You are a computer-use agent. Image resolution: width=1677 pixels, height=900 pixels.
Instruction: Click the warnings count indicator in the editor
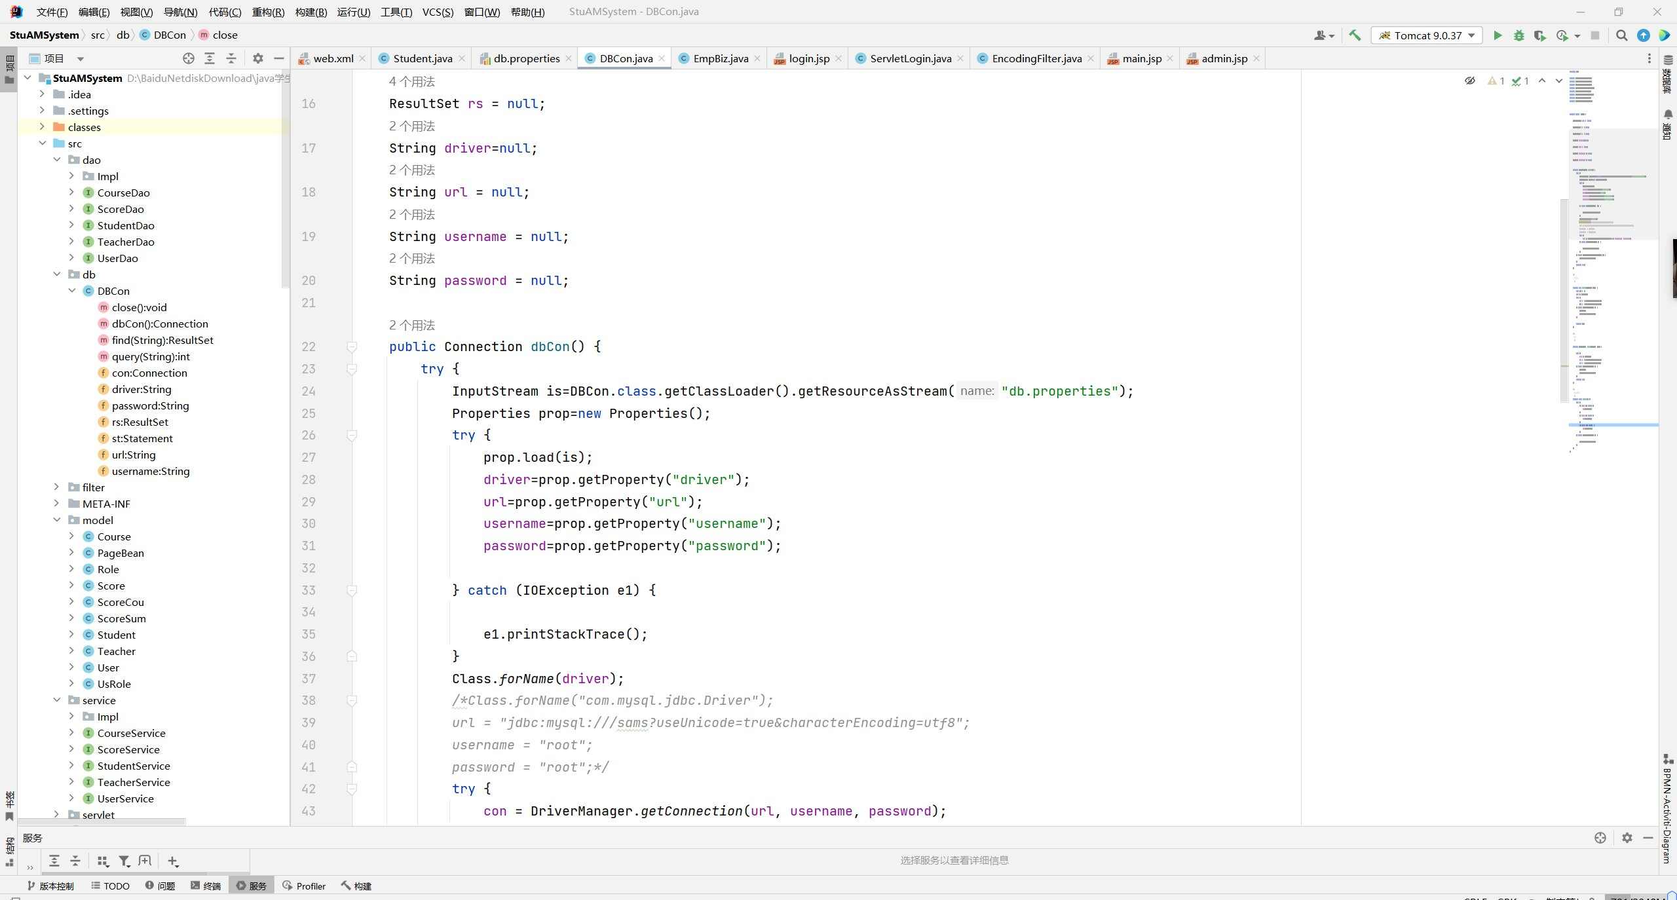[1496, 81]
